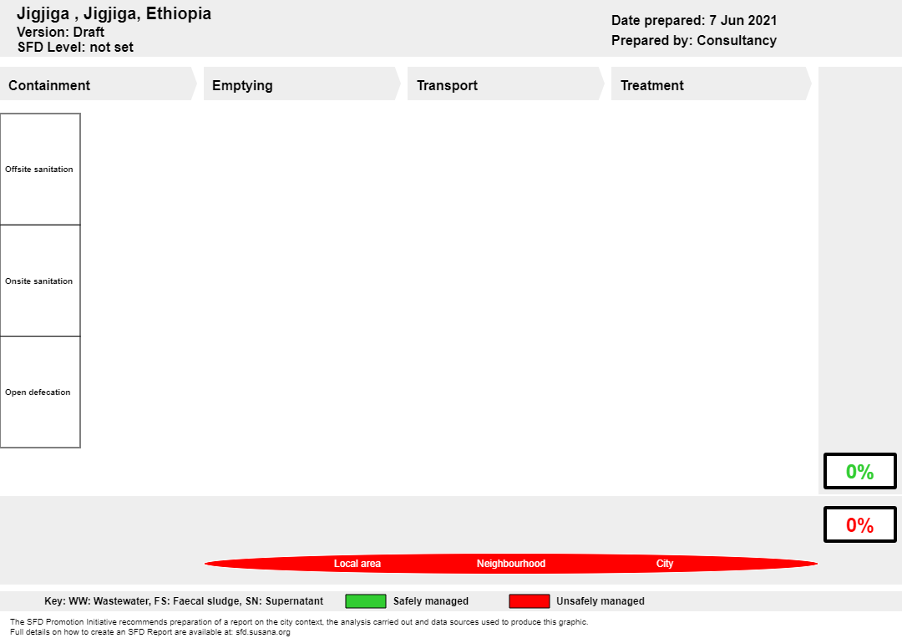This screenshot has width=902, height=638.
Task: Click the SFD Promotion Initiative footnote
Action: click(x=299, y=622)
